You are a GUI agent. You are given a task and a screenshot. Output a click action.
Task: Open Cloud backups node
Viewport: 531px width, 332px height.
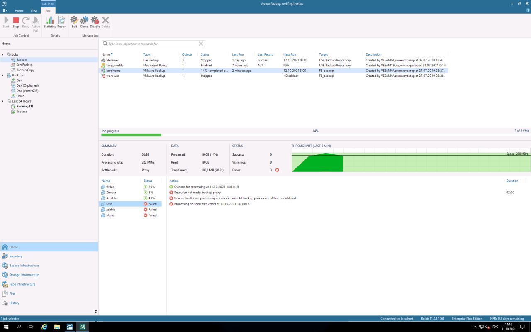[x=20, y=96]
